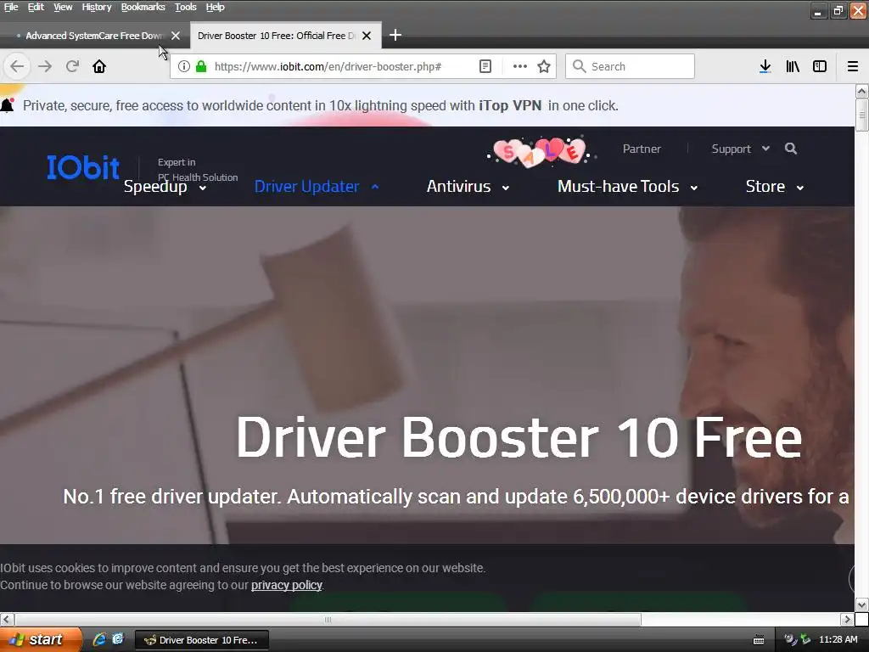Open the View menu
Screen dimensions: 869x652
(x=63, y=7)
